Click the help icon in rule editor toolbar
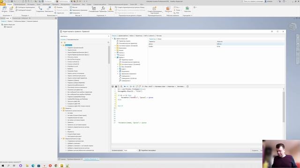 click(x=187, y=86)
